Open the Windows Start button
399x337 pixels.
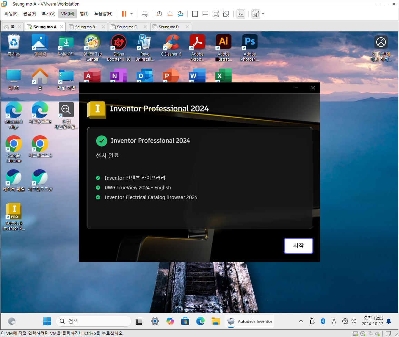(x=47, y=321)
